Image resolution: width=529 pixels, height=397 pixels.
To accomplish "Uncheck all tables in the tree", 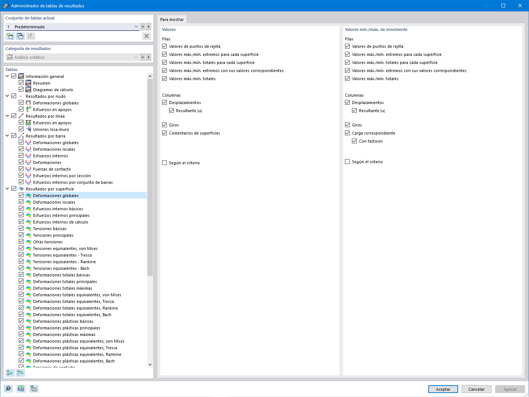I will click(x=20, y=373).
